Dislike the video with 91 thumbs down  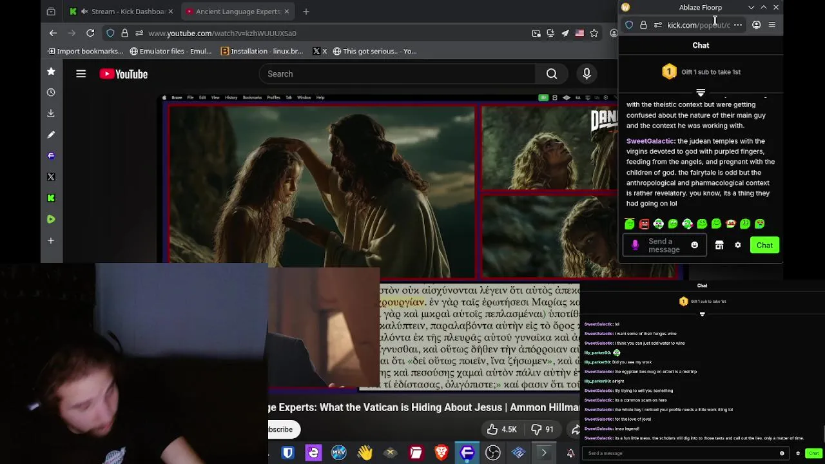click(x=542, y=429)
